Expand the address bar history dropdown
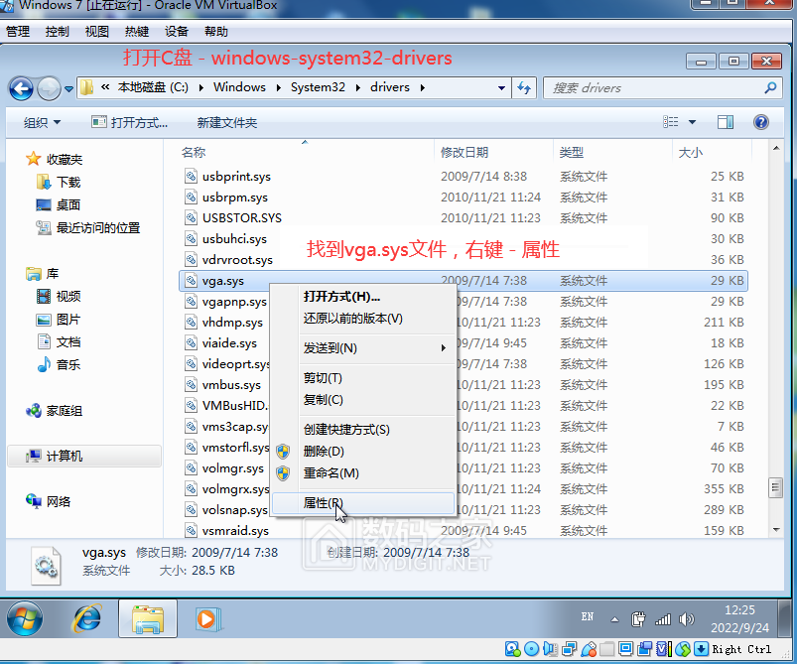Image resolution: width=797 pixels, height=664 pixels. click(x=502, y=87)
